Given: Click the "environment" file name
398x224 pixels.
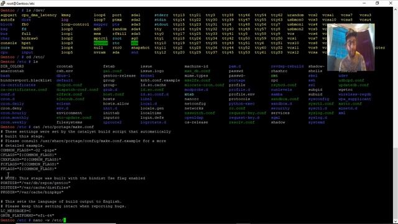Looking at the screenshot, I should 69,113.
